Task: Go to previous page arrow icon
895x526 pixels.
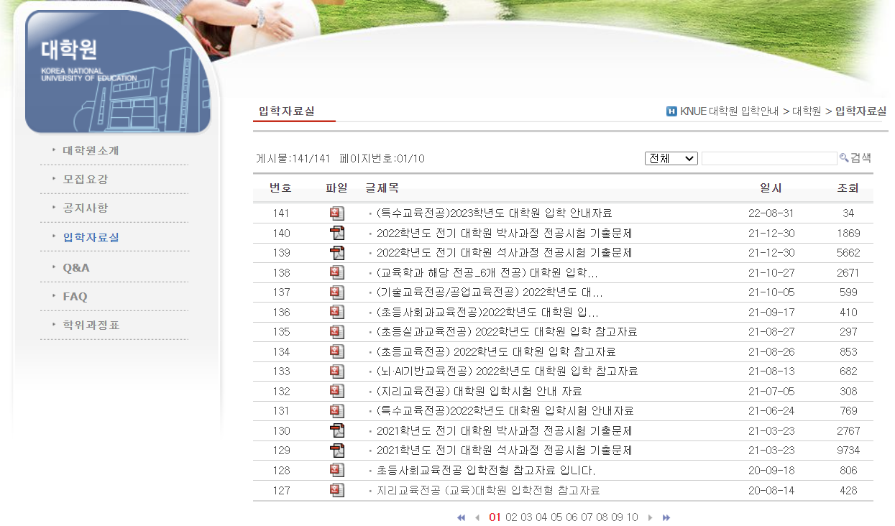Action: [x=477, y=517]
